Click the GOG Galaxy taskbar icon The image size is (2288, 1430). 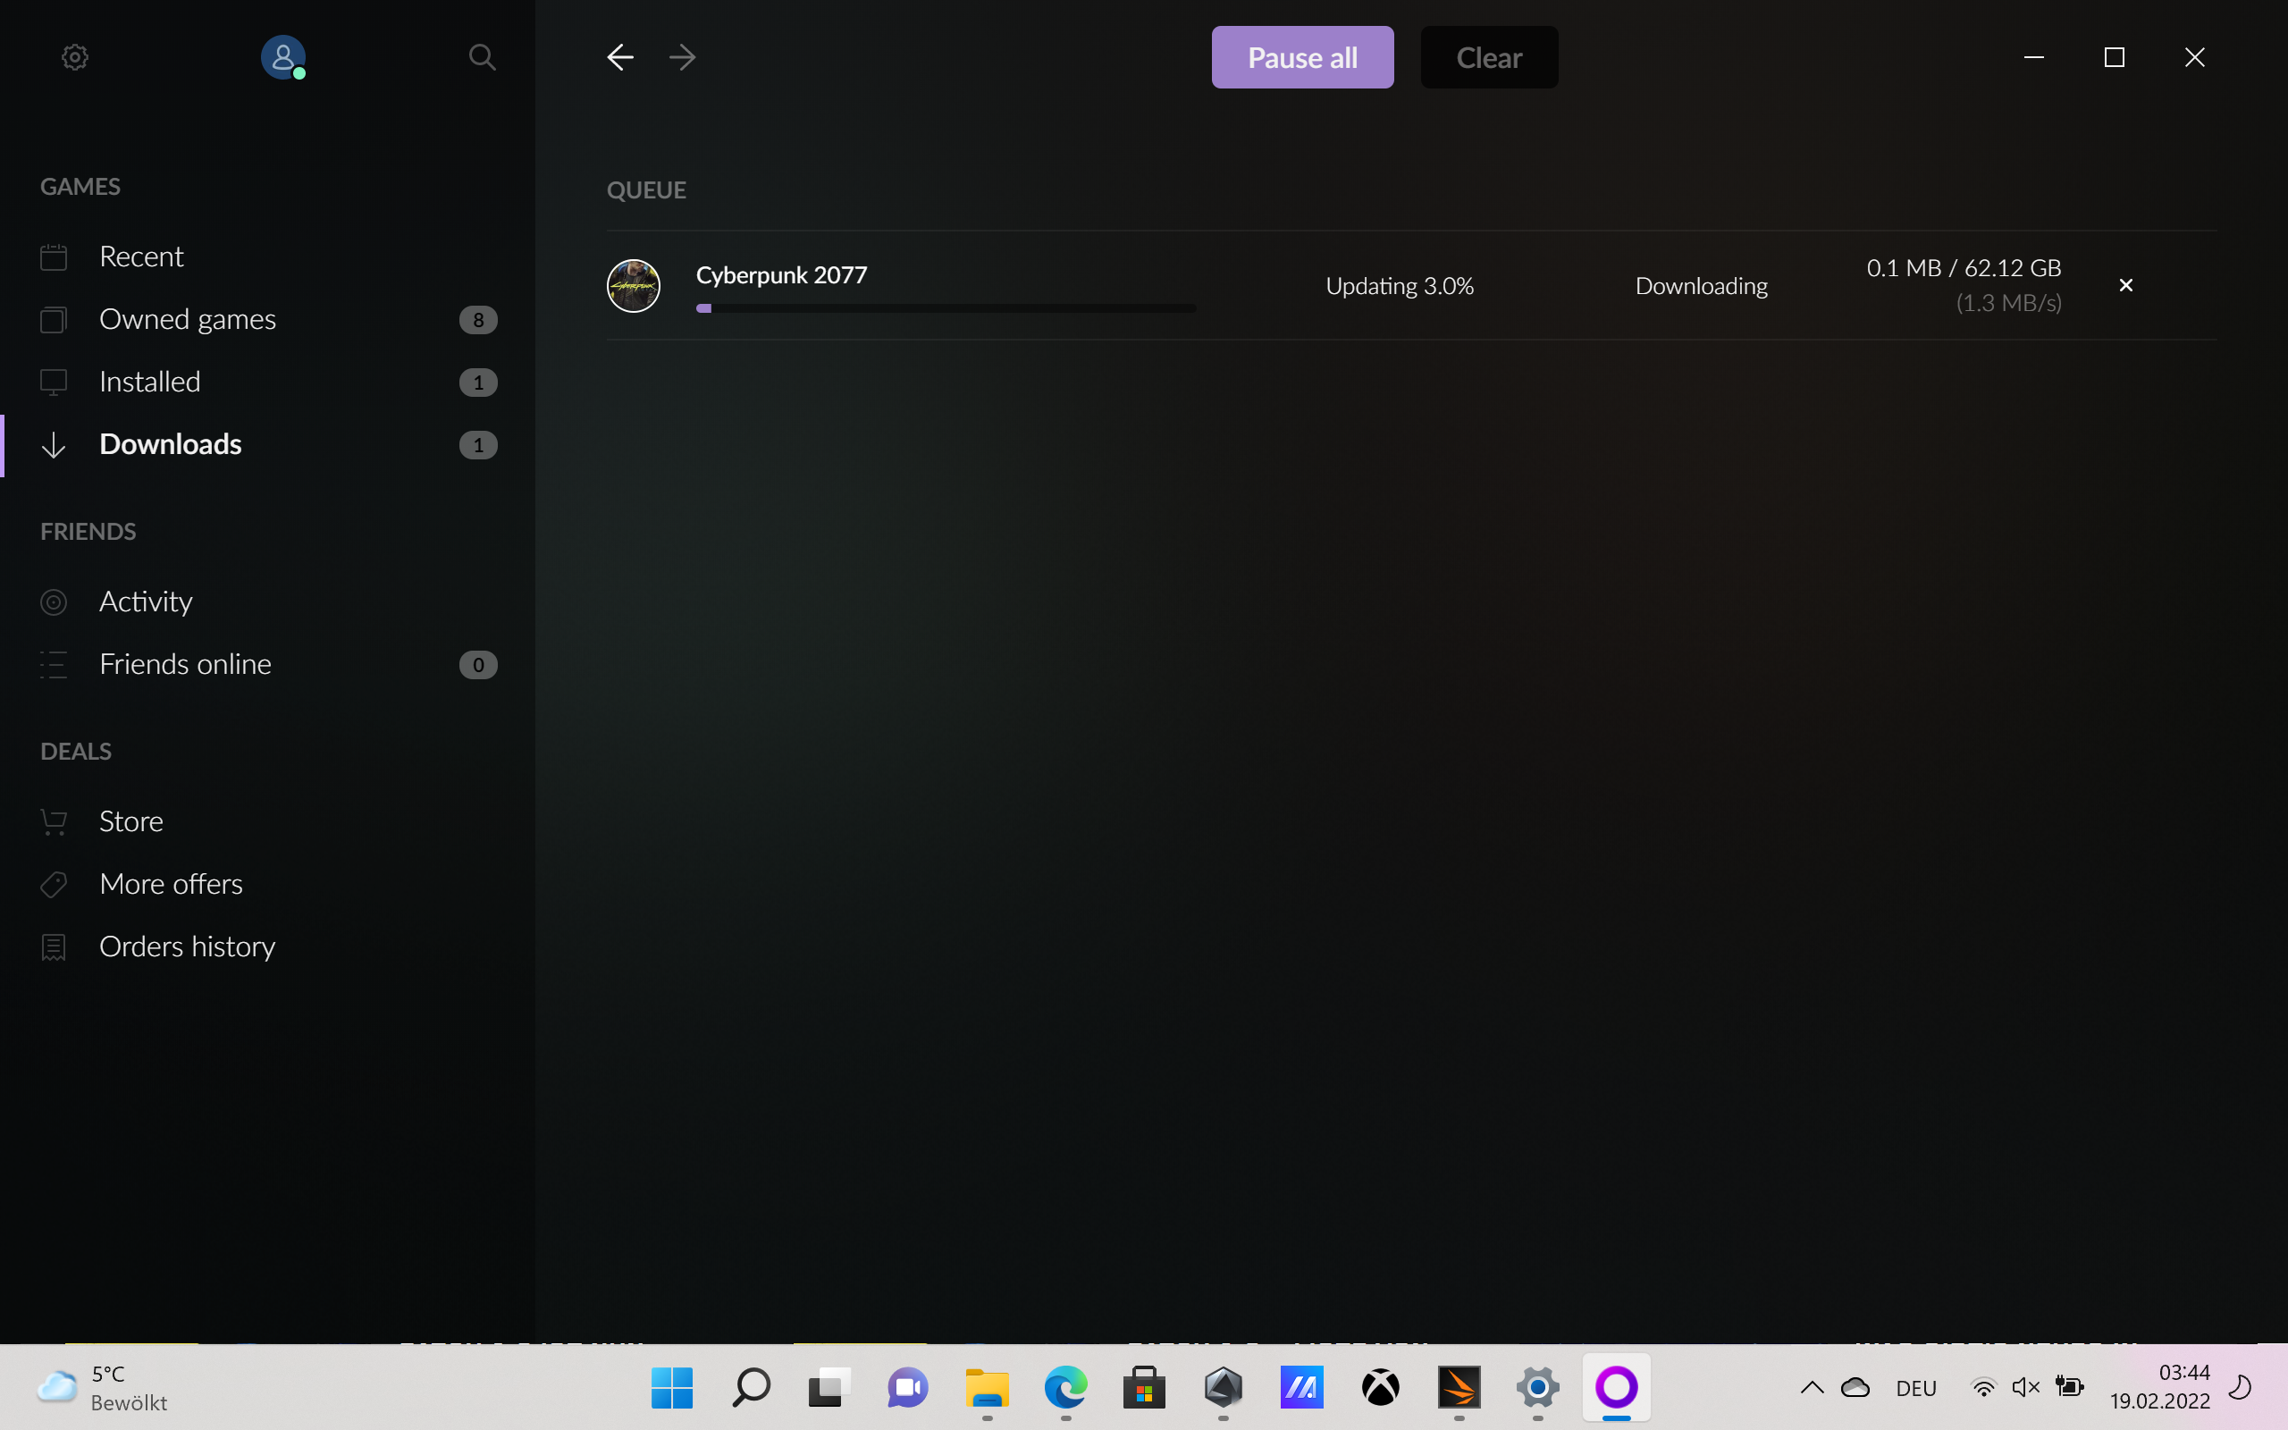pos(1617,1387)
